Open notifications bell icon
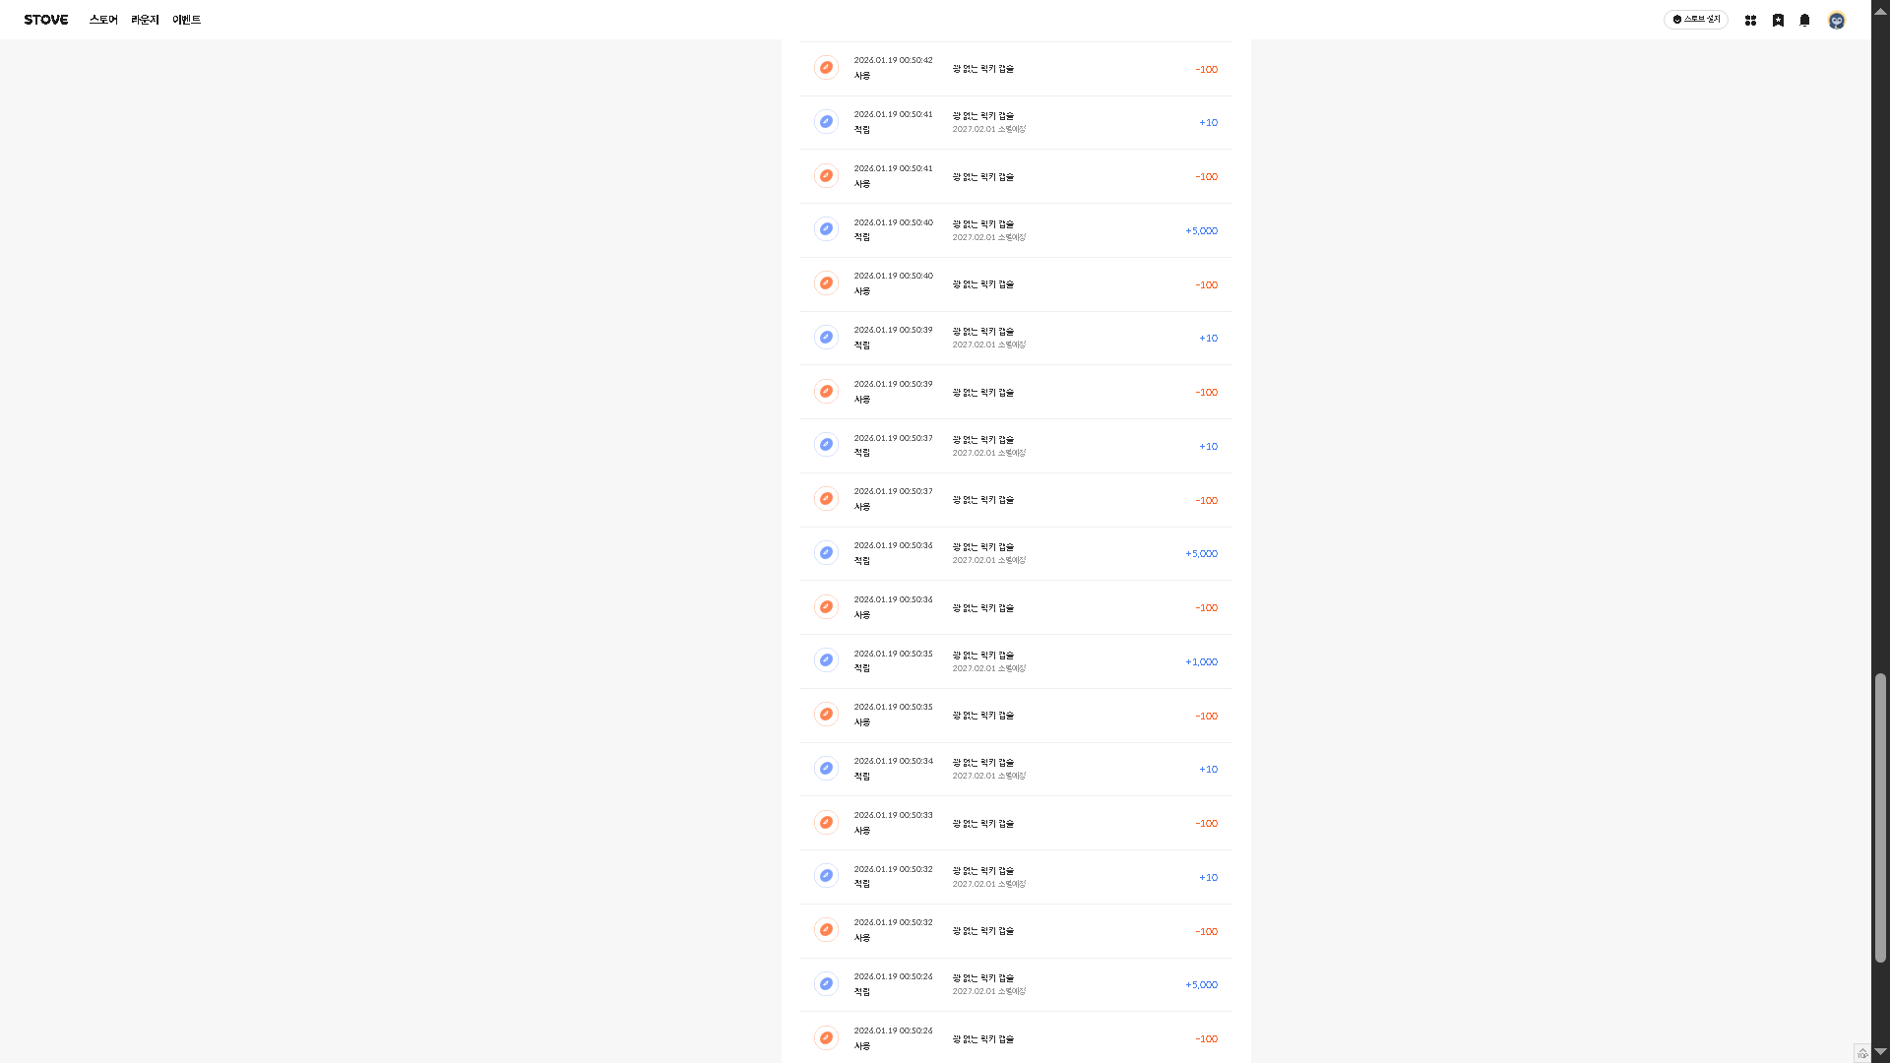The width and height of the screenshot is (1890, 1063). tap(1804, 20)
